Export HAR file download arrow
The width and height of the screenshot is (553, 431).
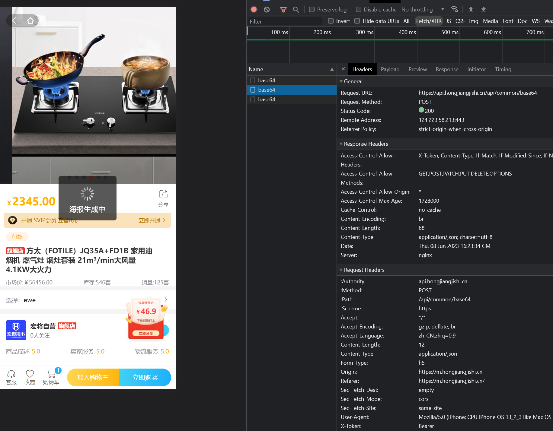pyautogui.click(x=483, y=9)
